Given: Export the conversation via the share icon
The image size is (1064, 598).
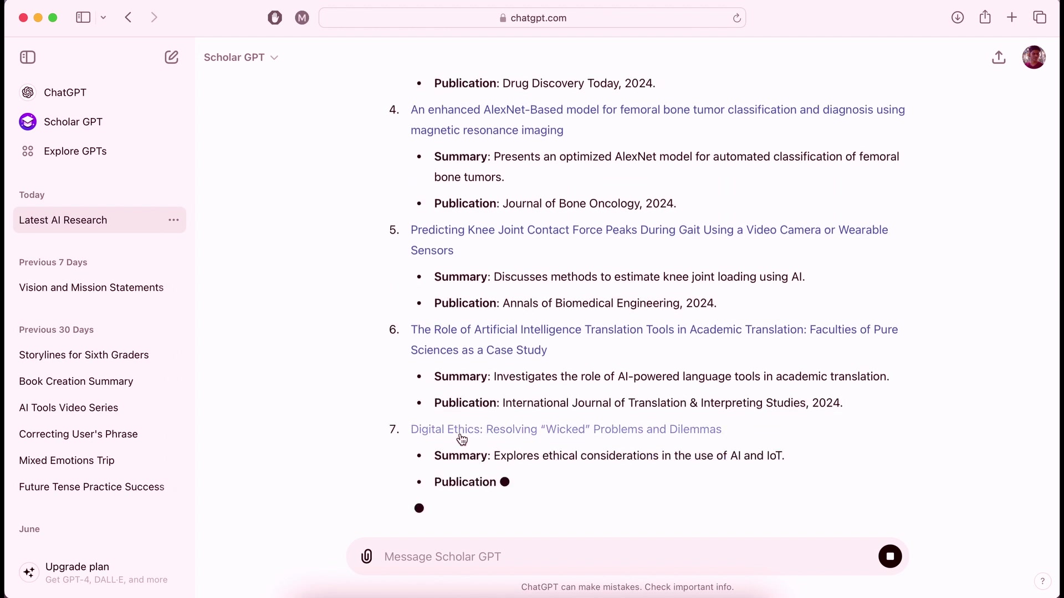Looking at the screenshot, I should tap(999, 57).
